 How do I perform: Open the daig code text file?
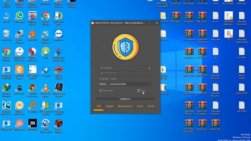(x=216, y=35)
